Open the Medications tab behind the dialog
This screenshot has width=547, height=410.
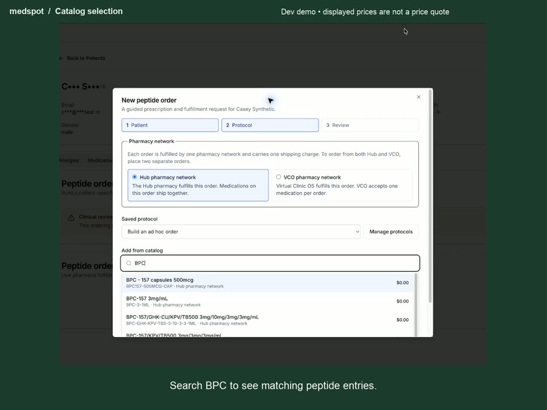point(100,161)
